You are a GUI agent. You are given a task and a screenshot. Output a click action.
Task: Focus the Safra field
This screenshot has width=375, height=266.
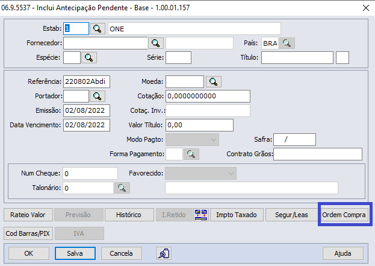[x=295, y=140]
